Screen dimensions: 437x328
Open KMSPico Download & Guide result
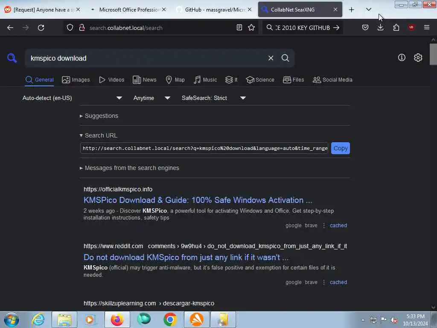[x=198, y=200]
